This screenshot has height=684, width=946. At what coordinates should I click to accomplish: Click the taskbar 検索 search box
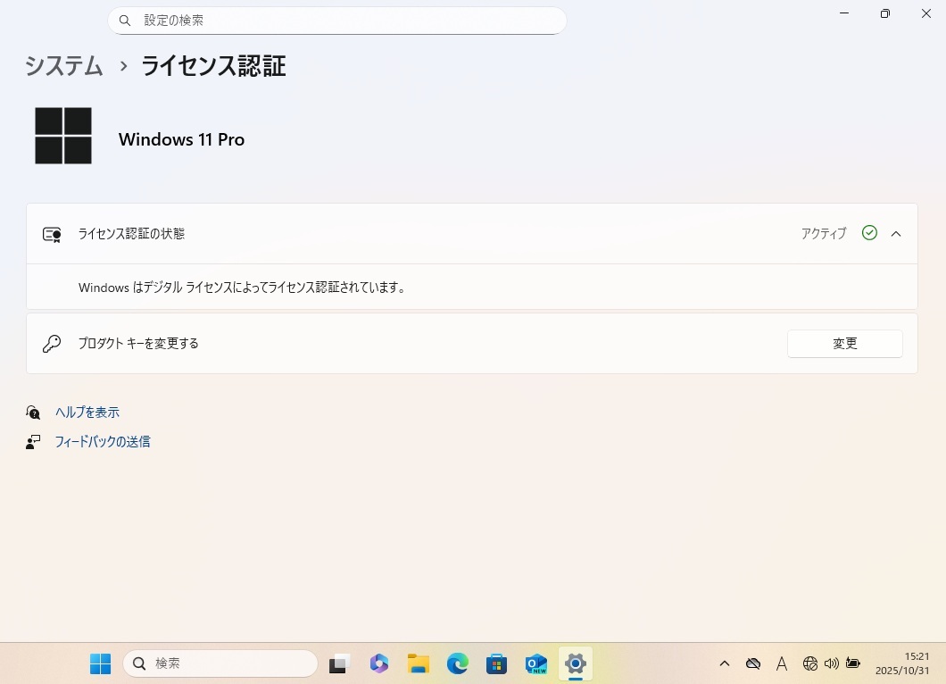click(x=220, y=663)
